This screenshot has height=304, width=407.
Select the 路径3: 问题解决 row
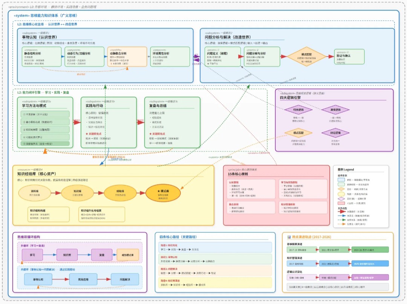tap(215, 271)
